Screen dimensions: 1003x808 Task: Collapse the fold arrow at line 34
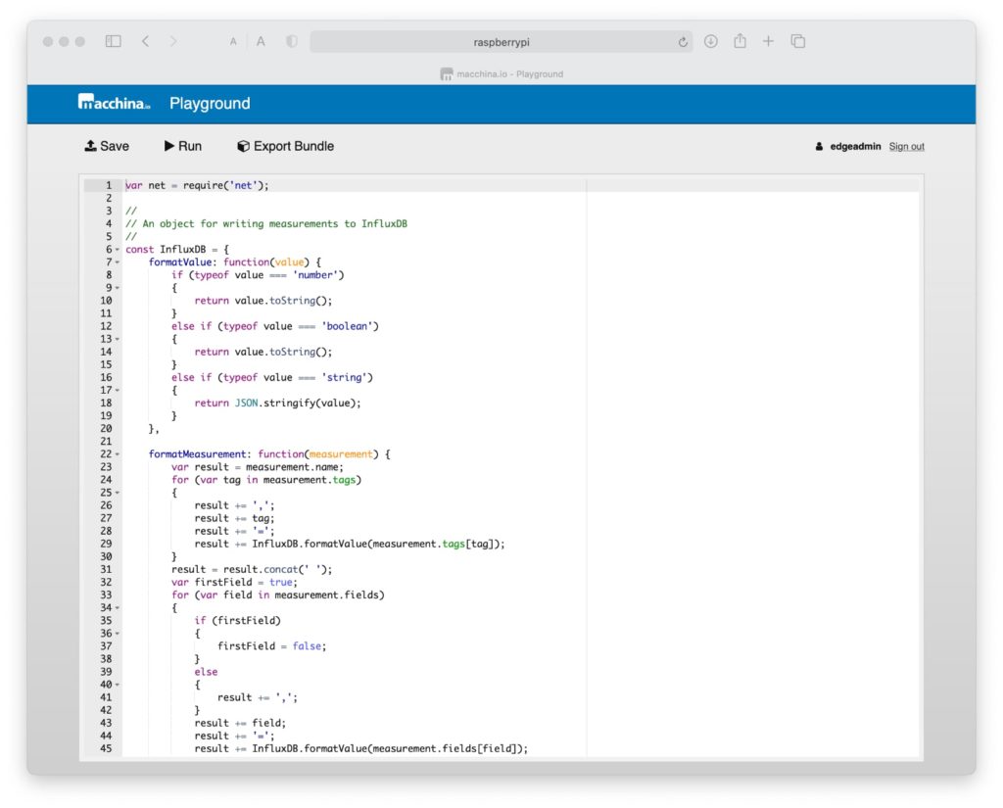tap(118, 607)
